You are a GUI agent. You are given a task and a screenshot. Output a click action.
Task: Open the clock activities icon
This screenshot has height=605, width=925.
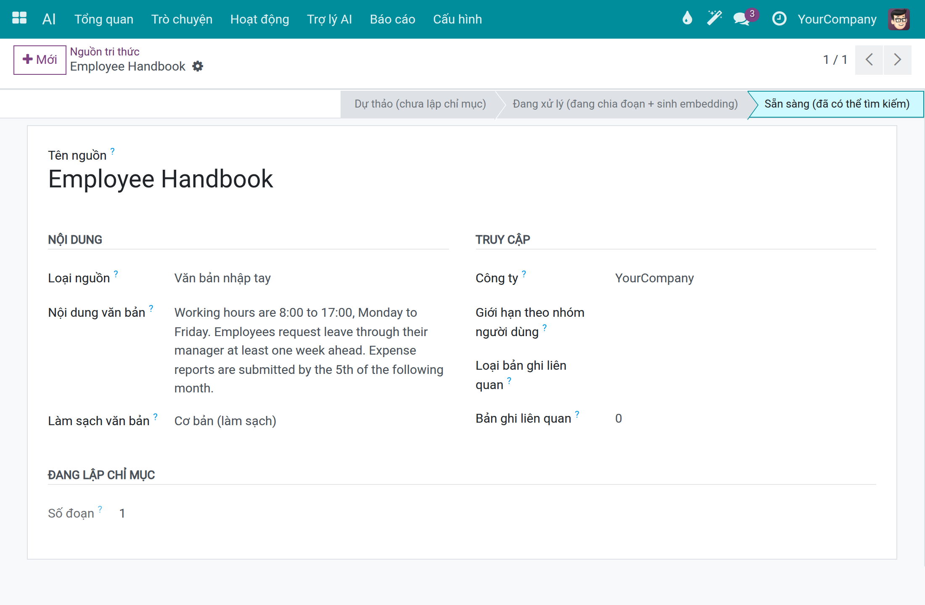coord(779,19)
